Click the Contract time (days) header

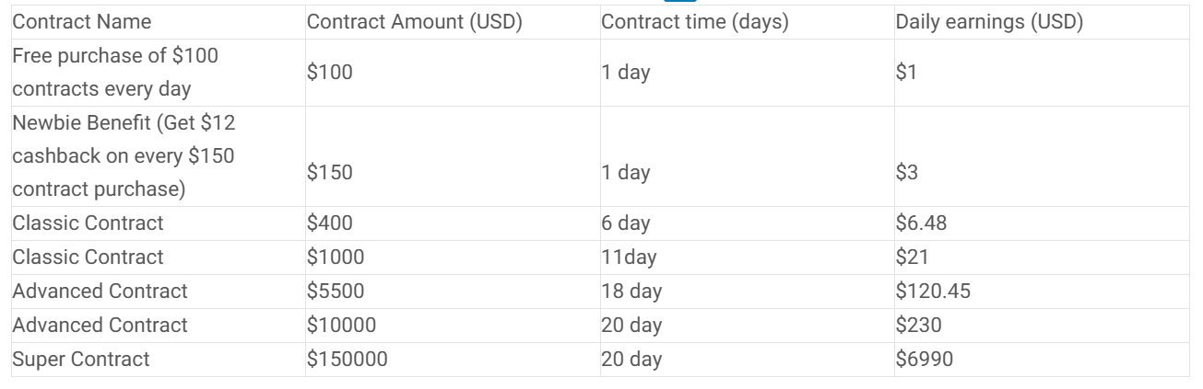point(694,22)
